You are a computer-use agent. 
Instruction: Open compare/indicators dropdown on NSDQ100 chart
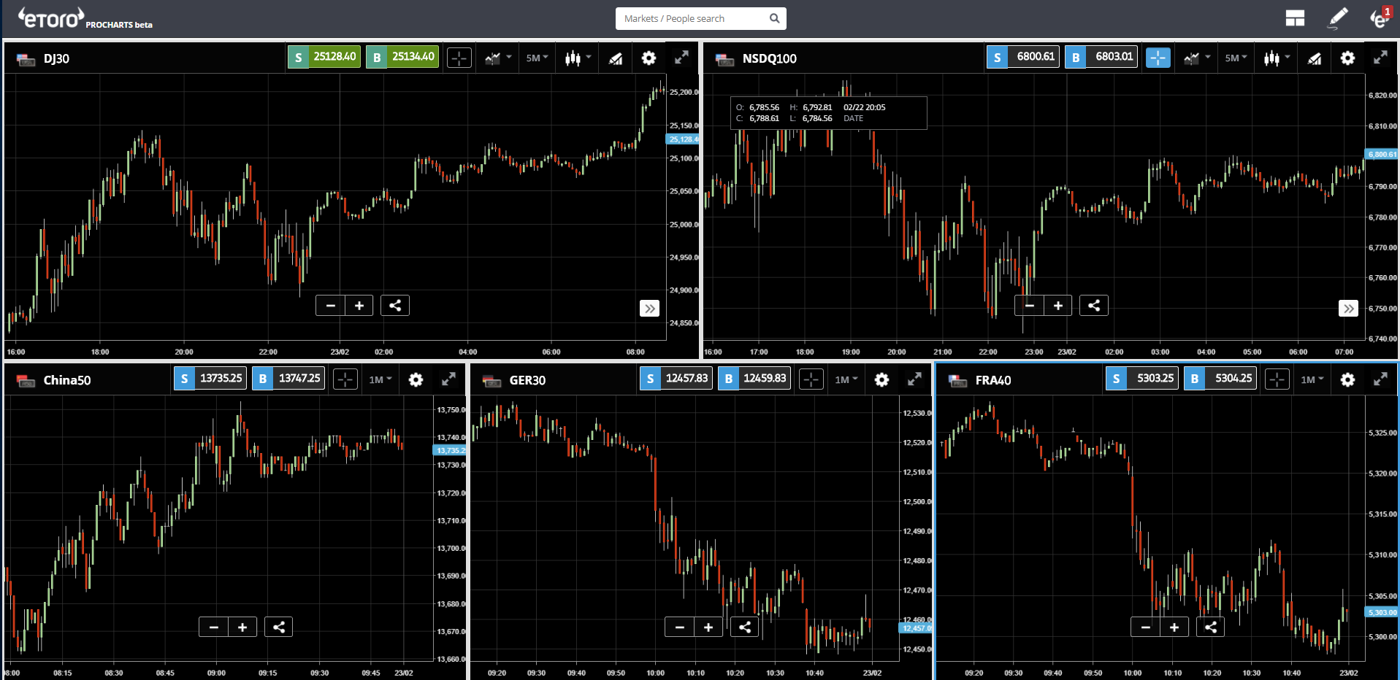pyautogui.click(x=1197, y=58)
